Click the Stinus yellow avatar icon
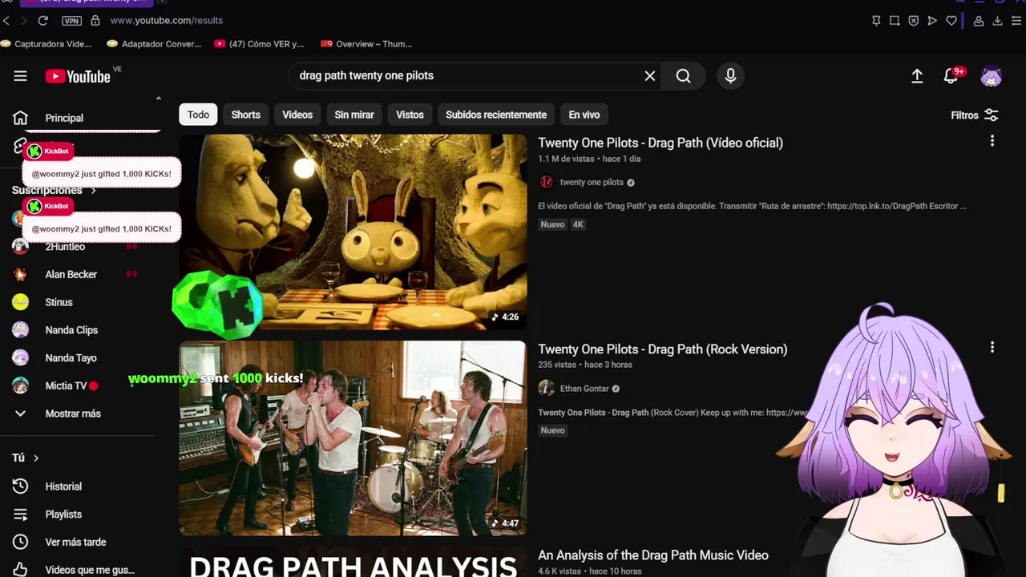 (20, 302)
